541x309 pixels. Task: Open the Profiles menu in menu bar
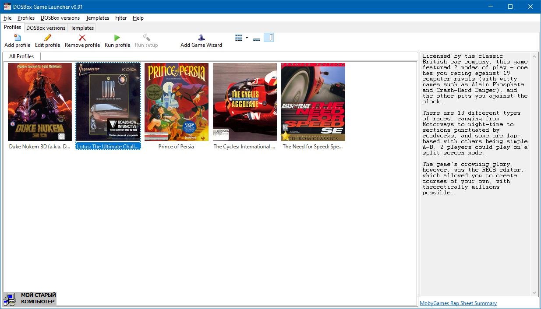pyautogui.click(x=26, y=18)
